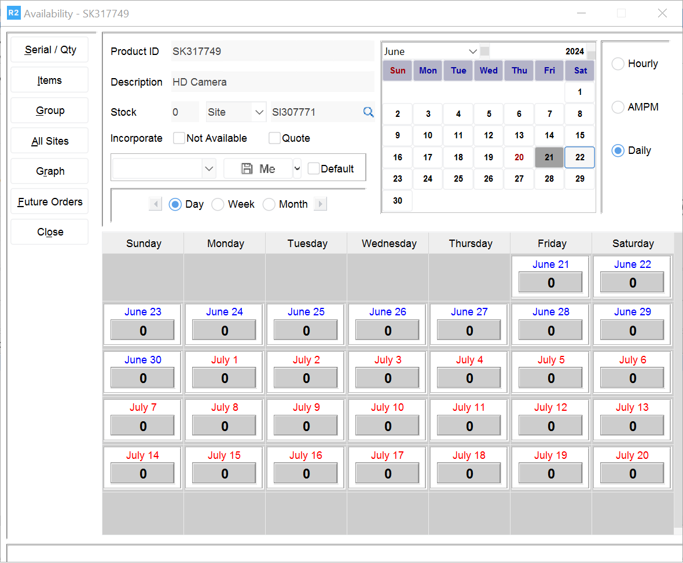The height and width of the screenshot is (563, 683).
Task: Switch view to Week radio button
Action: [218, 204]
